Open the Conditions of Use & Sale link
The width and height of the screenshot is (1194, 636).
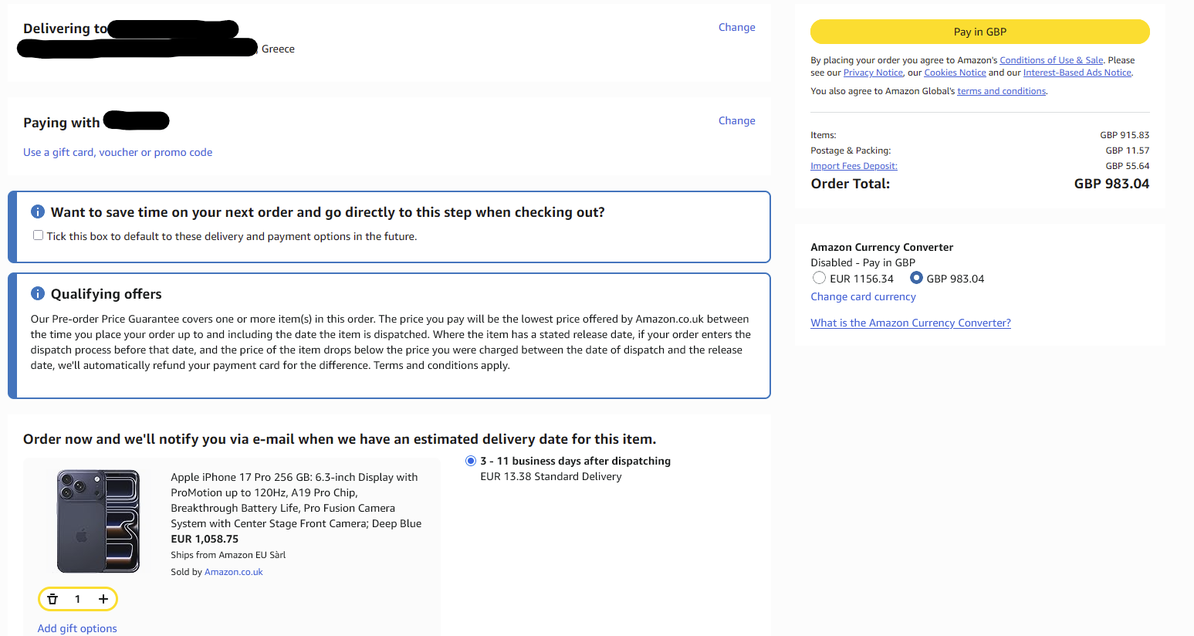click(1051, 60)
